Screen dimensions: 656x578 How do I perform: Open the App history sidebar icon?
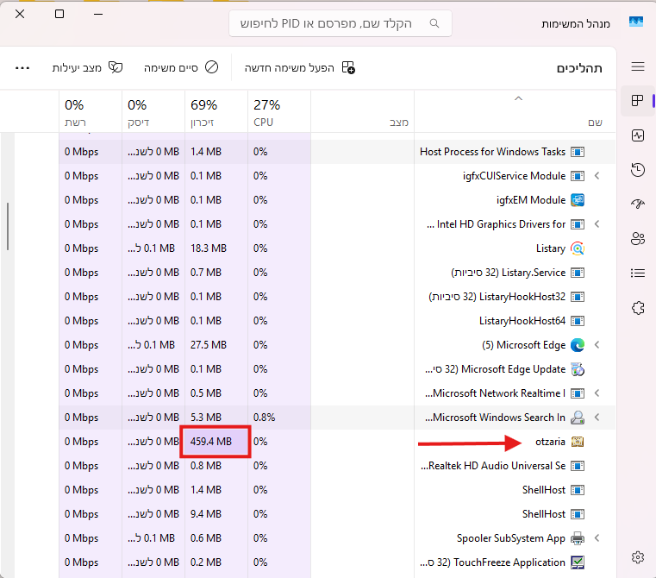(638, 170)
